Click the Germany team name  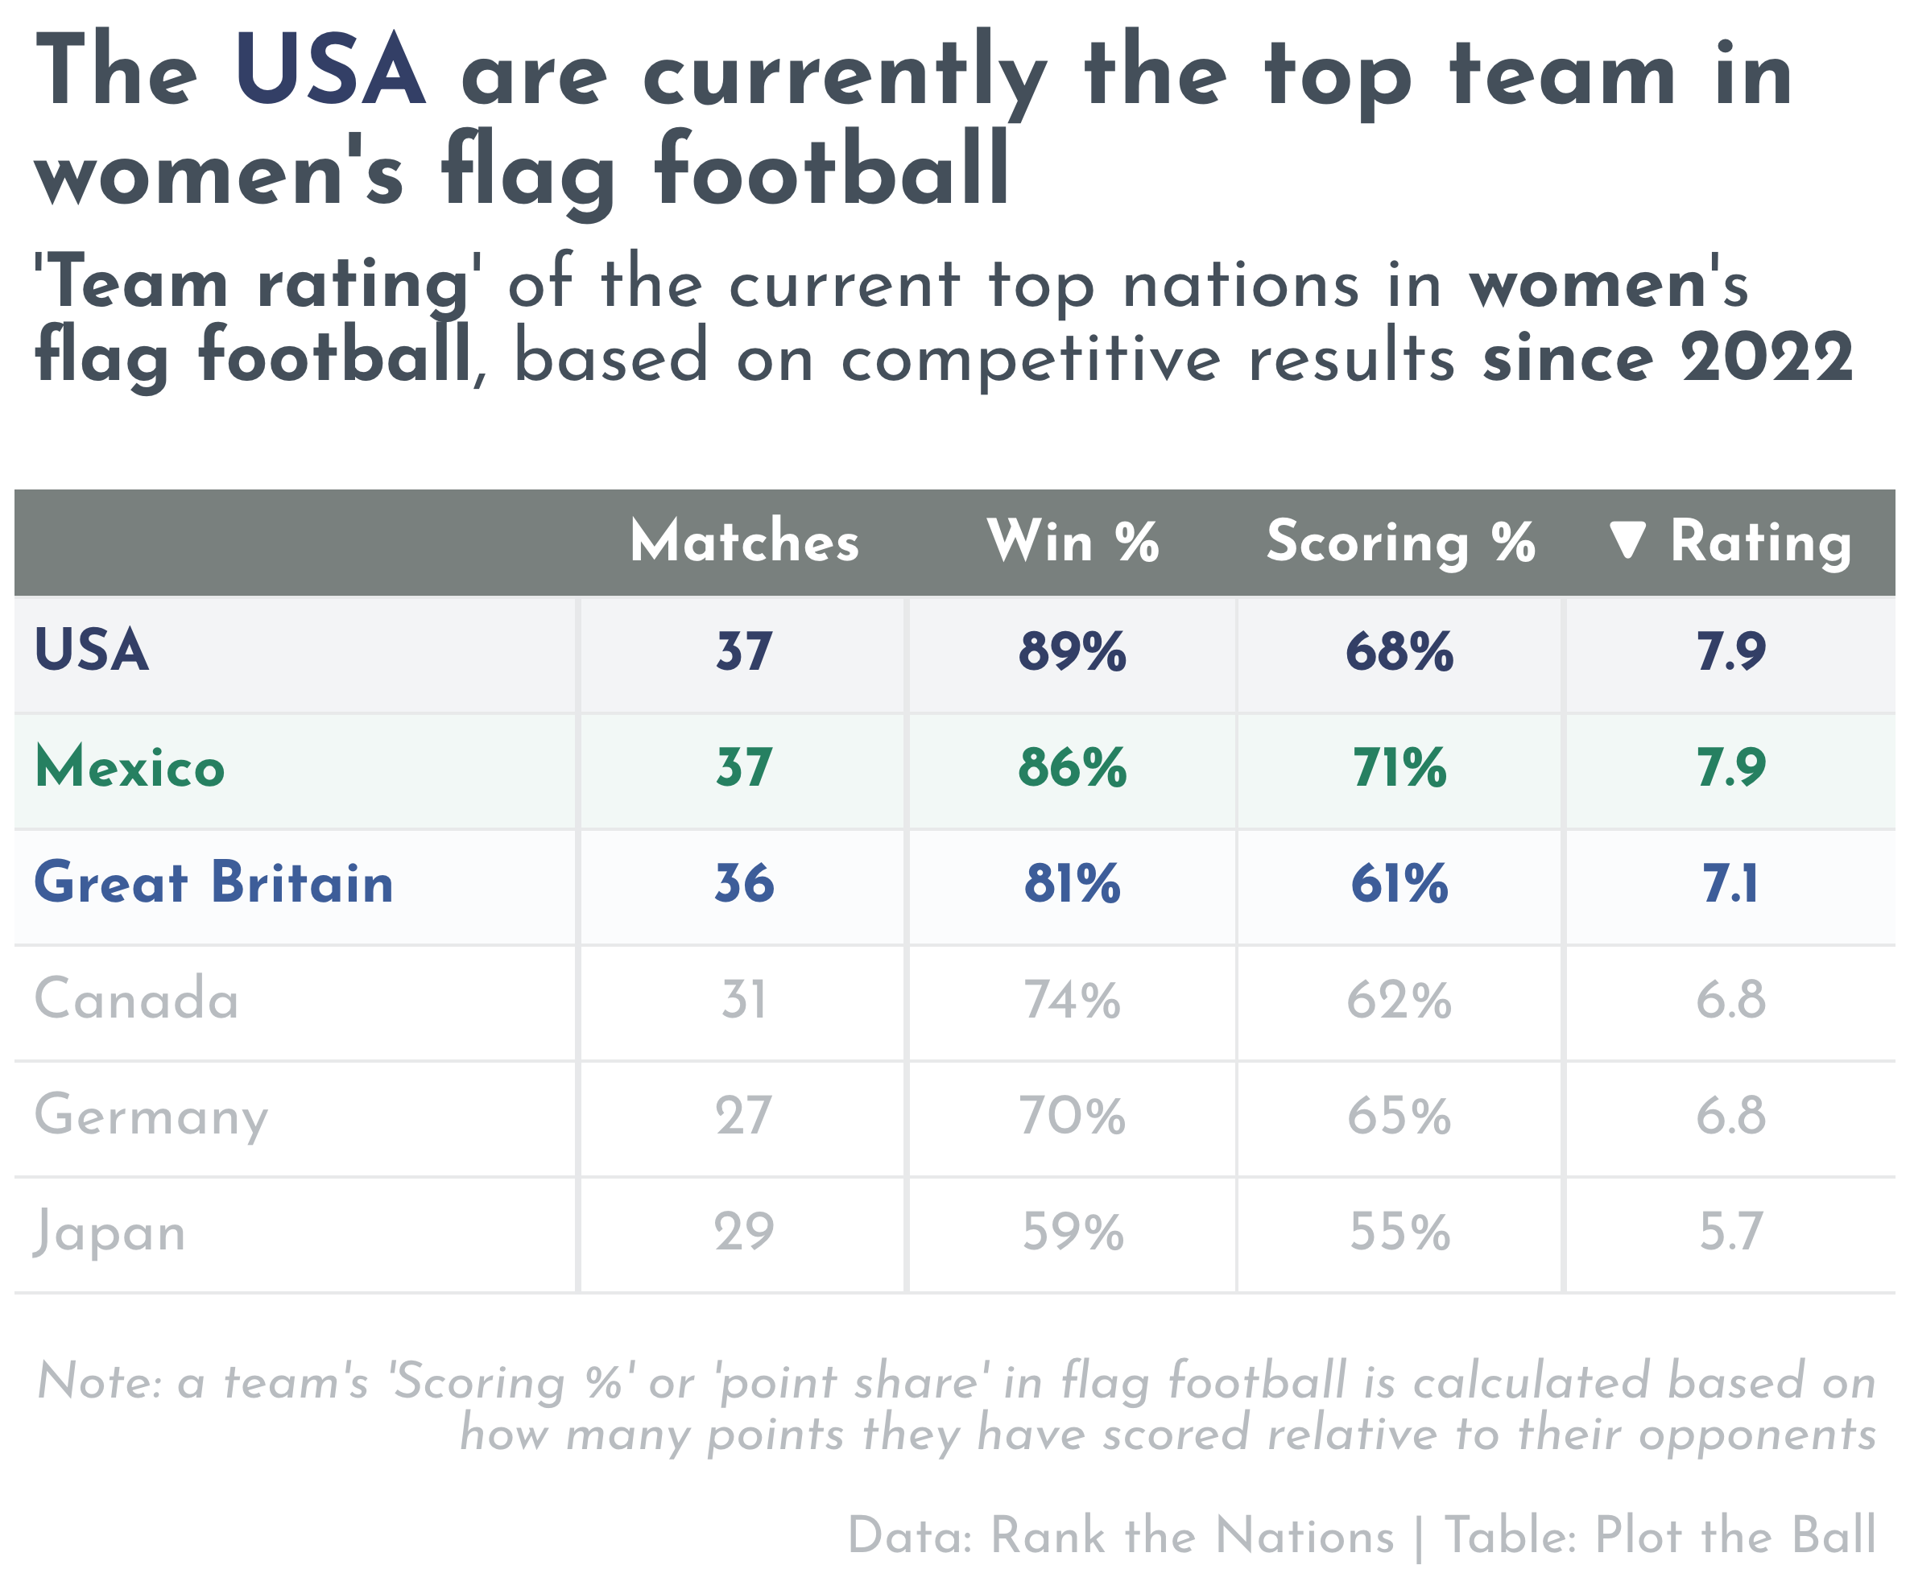coord(151,1117)
